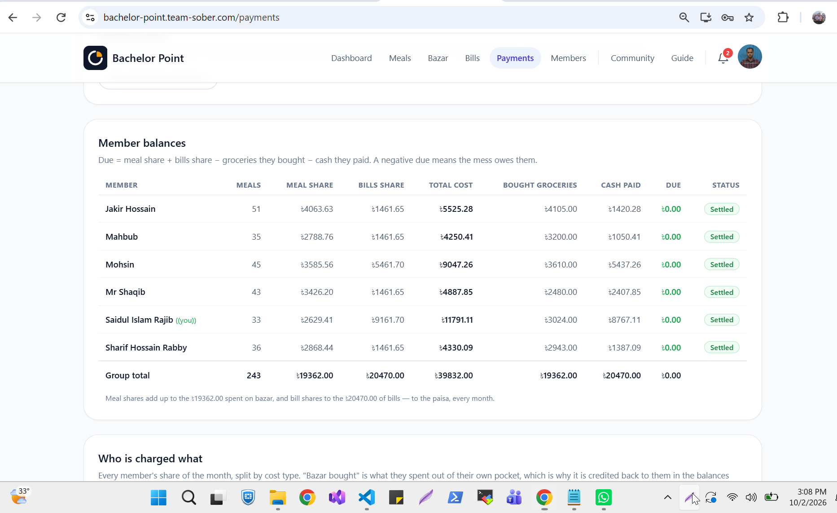Bookmark this page with star icon
This screenshot has width=837, height=513.
tap(749, 18)
